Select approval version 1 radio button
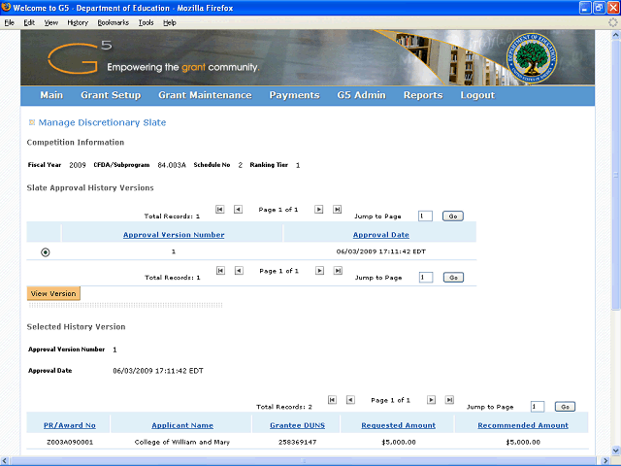 click(x=46, y=252)
